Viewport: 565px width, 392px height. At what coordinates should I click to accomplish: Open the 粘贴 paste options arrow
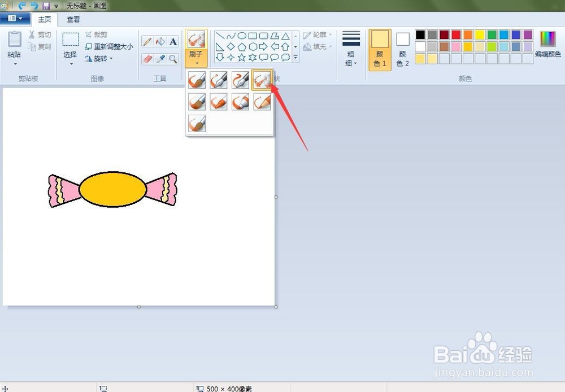15,64
